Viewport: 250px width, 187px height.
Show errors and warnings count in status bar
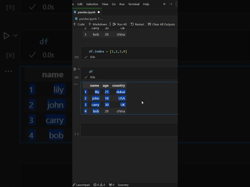pyautogui.click(x=99, y=185)
